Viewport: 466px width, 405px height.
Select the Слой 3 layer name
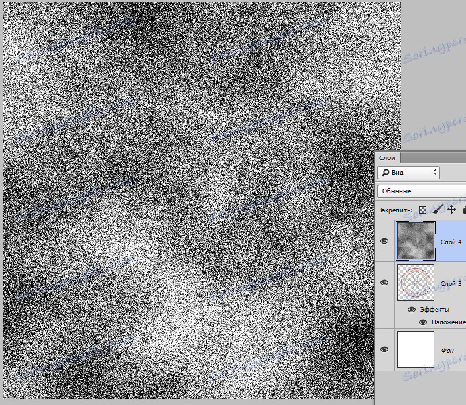click(x=451, y=284)
